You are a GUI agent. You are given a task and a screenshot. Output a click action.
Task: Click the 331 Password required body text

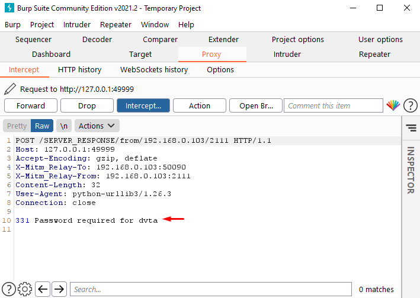click(x=86, y=220)
